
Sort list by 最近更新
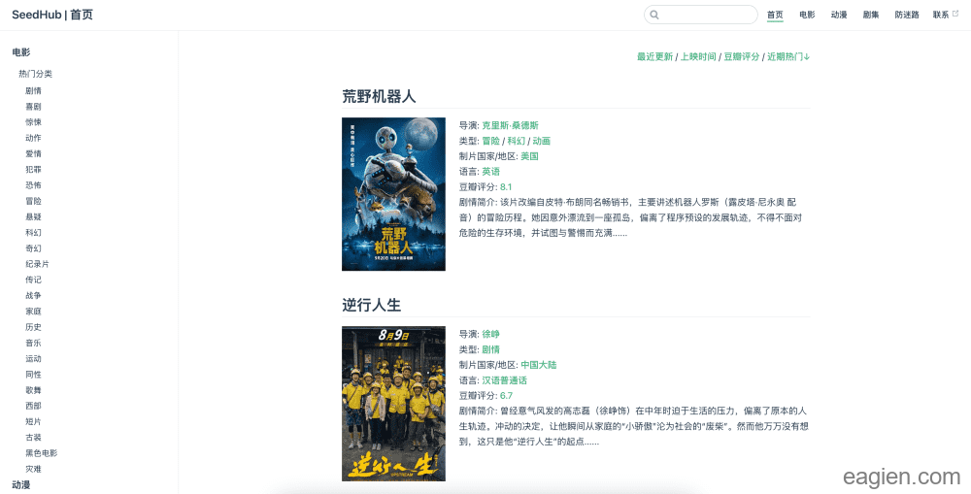coord(654,56)
